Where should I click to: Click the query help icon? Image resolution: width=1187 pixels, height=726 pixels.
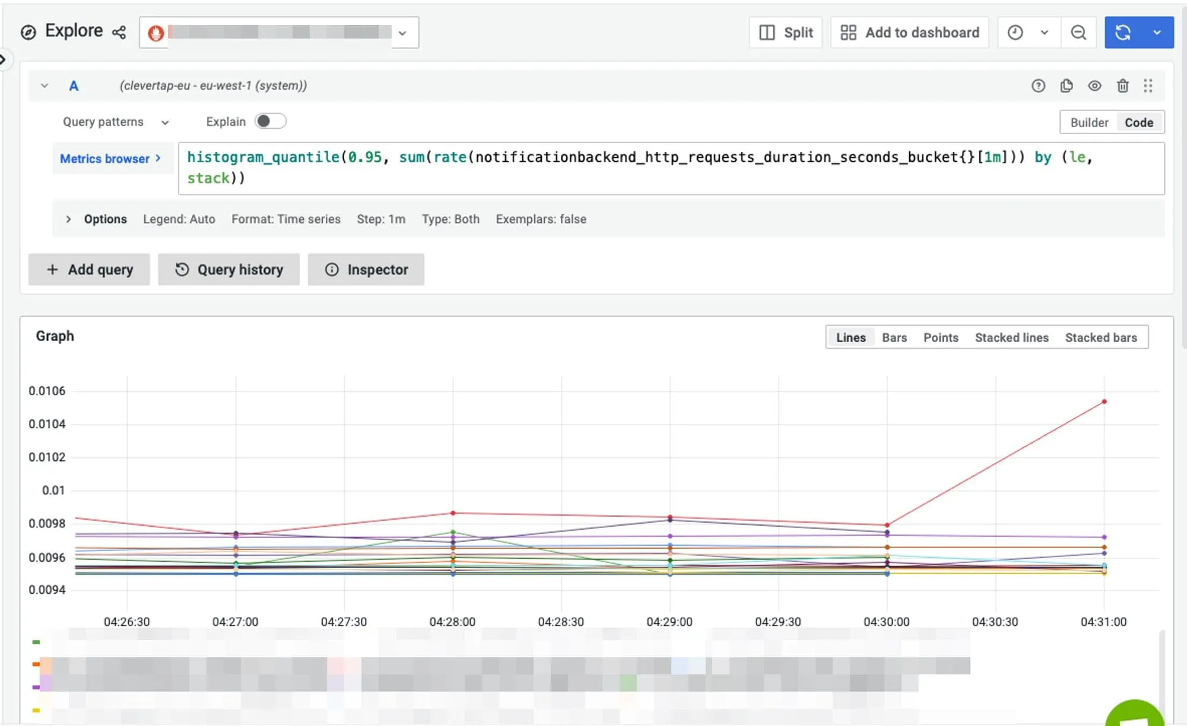(1038, 86)
